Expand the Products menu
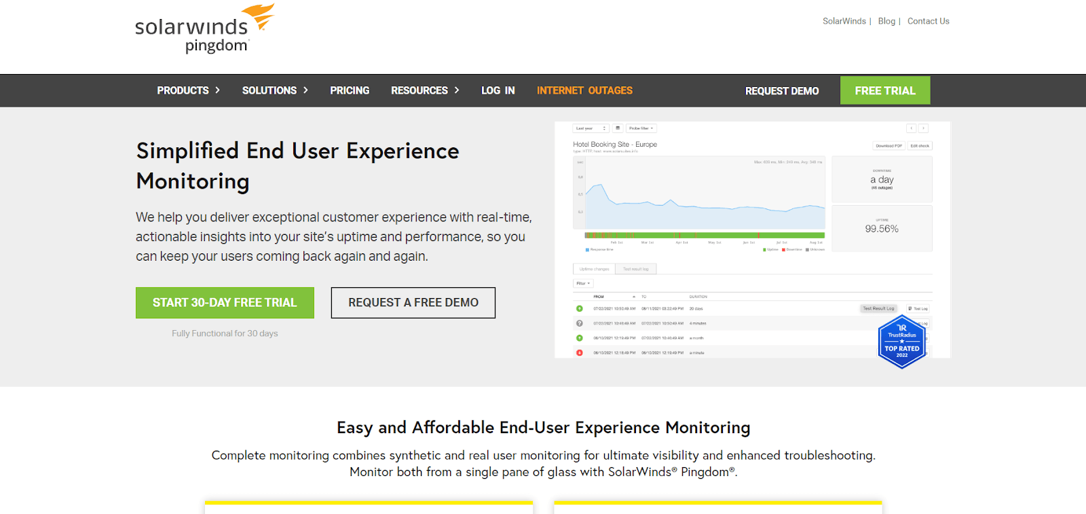 tap(189, 90)
